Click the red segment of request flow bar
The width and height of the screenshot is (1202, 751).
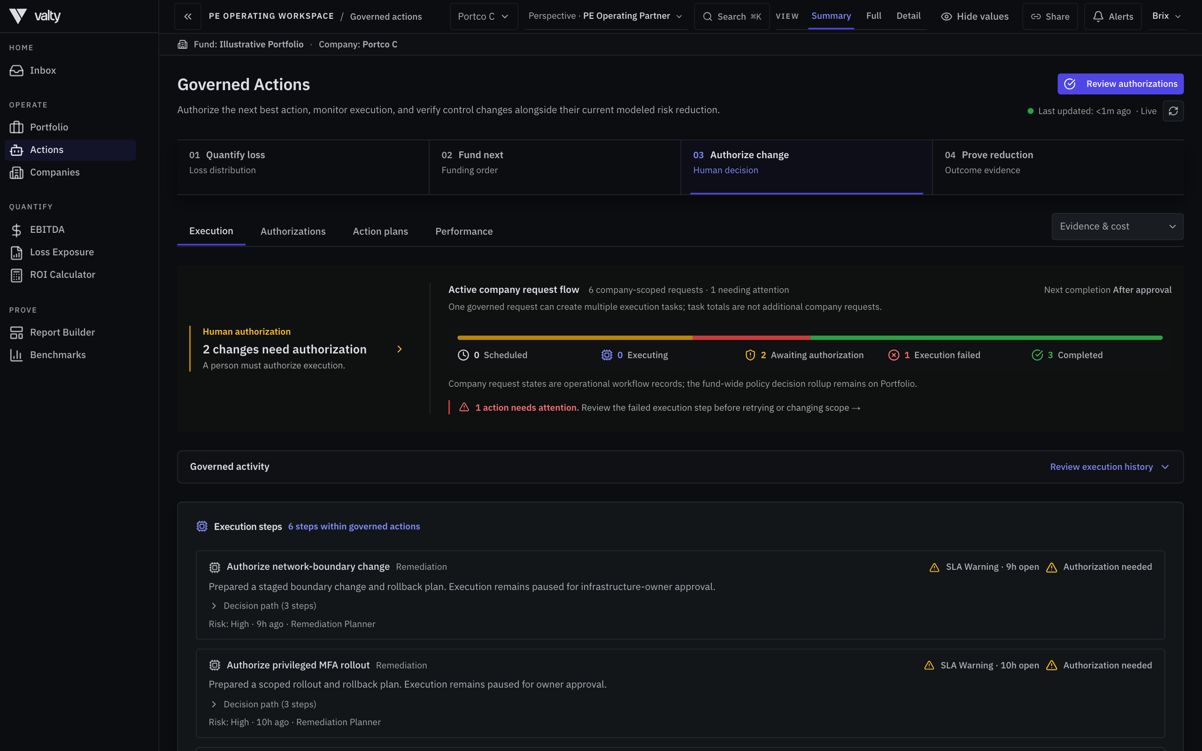pos(751,338)
